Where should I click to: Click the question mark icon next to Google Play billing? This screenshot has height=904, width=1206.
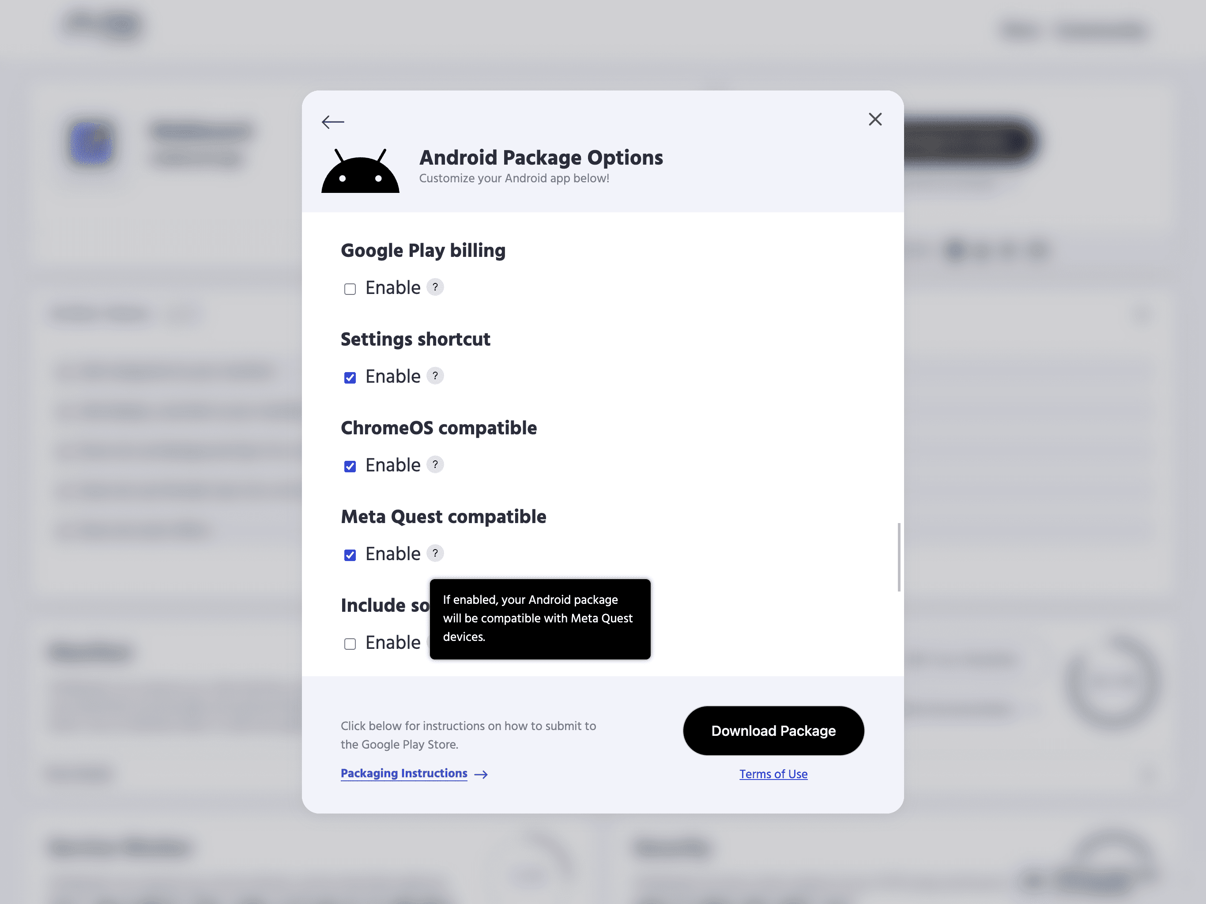434,288
